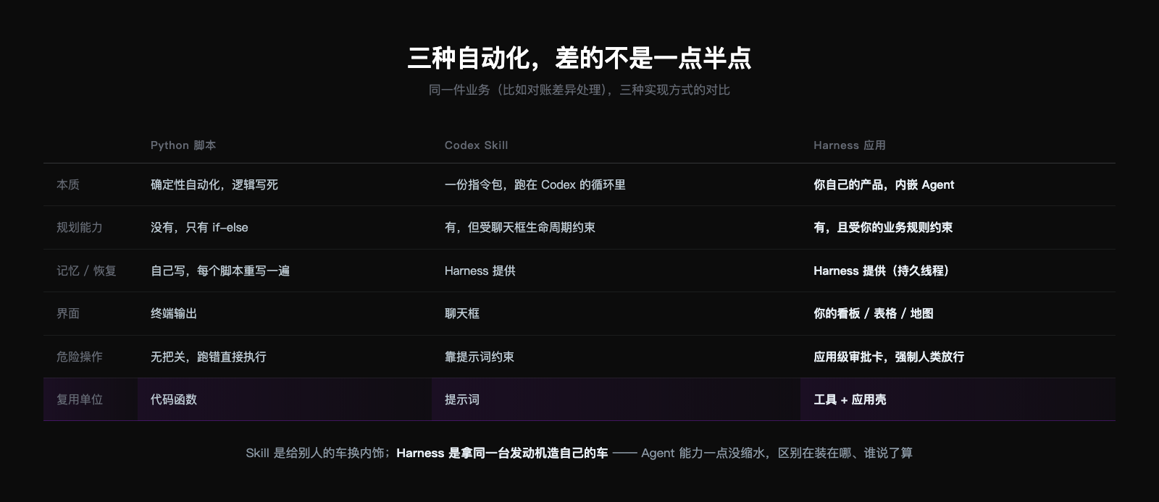Viewport: 1159px width, 502px height.
Task: Click the title 三种自动化,差的不是一点半点
Action: 579,58
